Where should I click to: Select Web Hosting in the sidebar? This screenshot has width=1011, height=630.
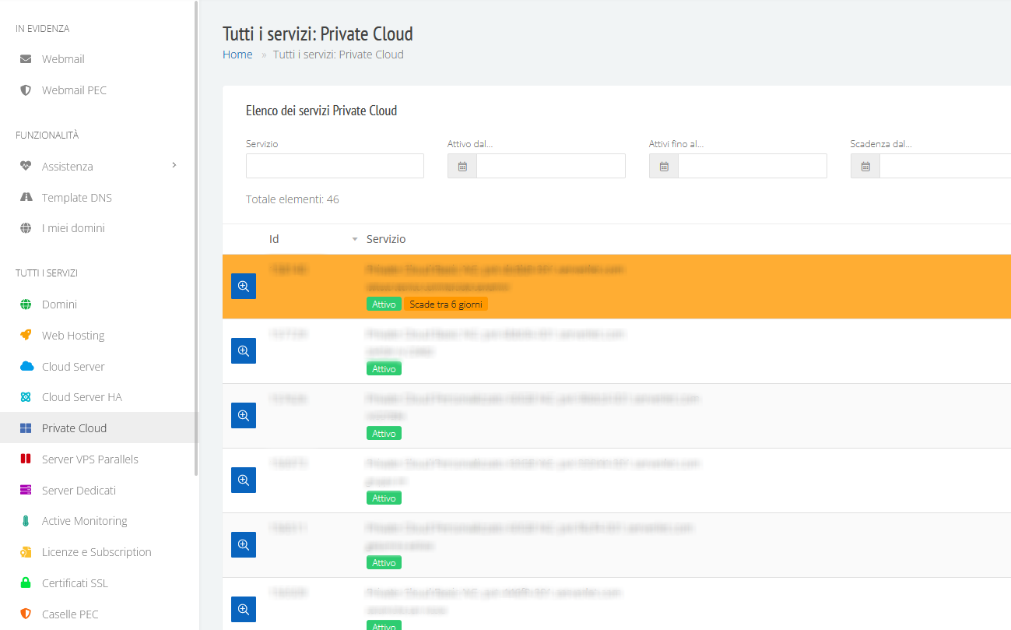coord(73,336)
